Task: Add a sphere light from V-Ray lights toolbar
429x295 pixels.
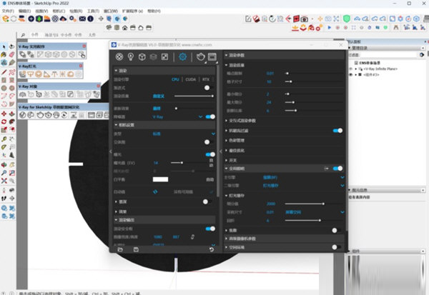Action: (39, 74)
